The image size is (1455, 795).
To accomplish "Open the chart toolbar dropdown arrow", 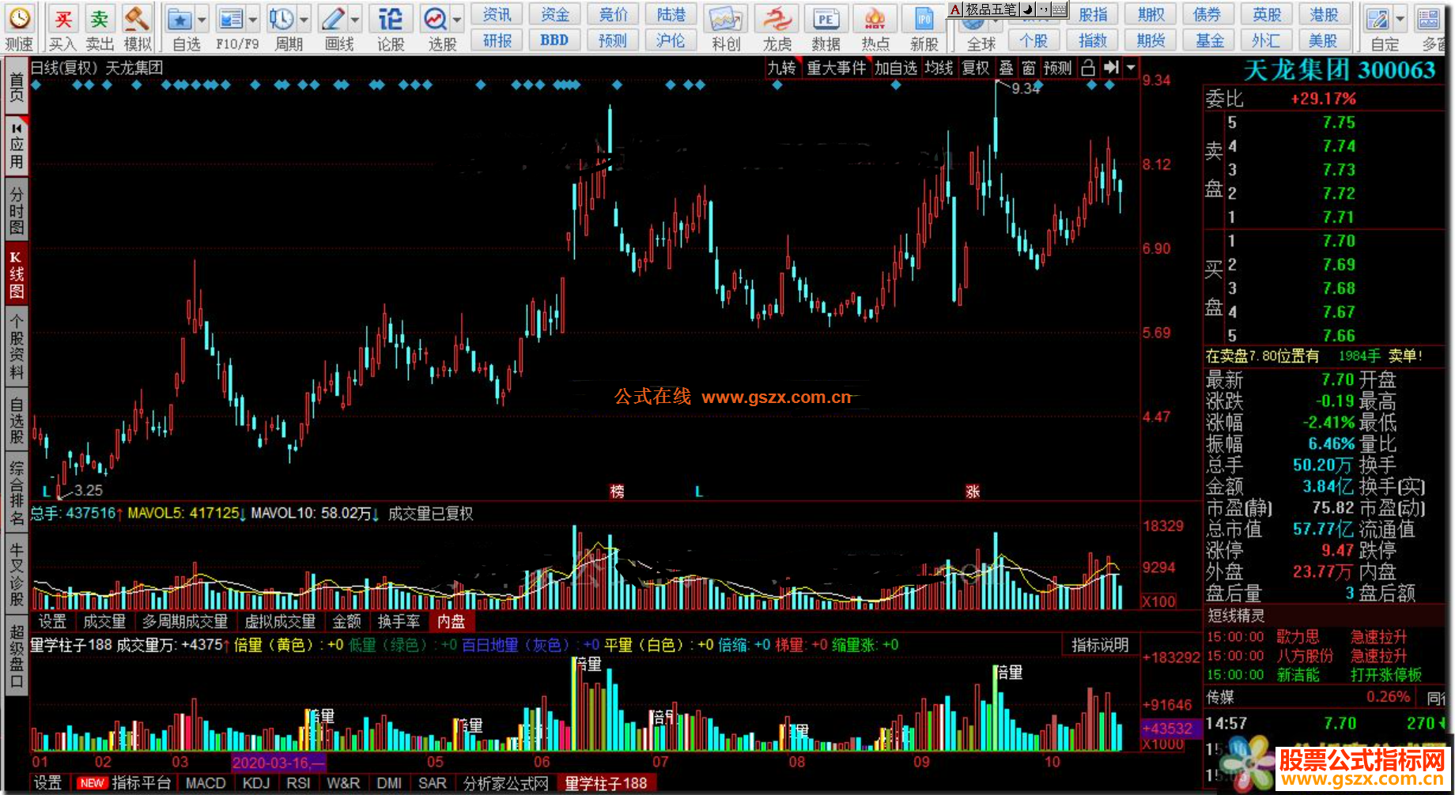I will tap(1131, 68).
